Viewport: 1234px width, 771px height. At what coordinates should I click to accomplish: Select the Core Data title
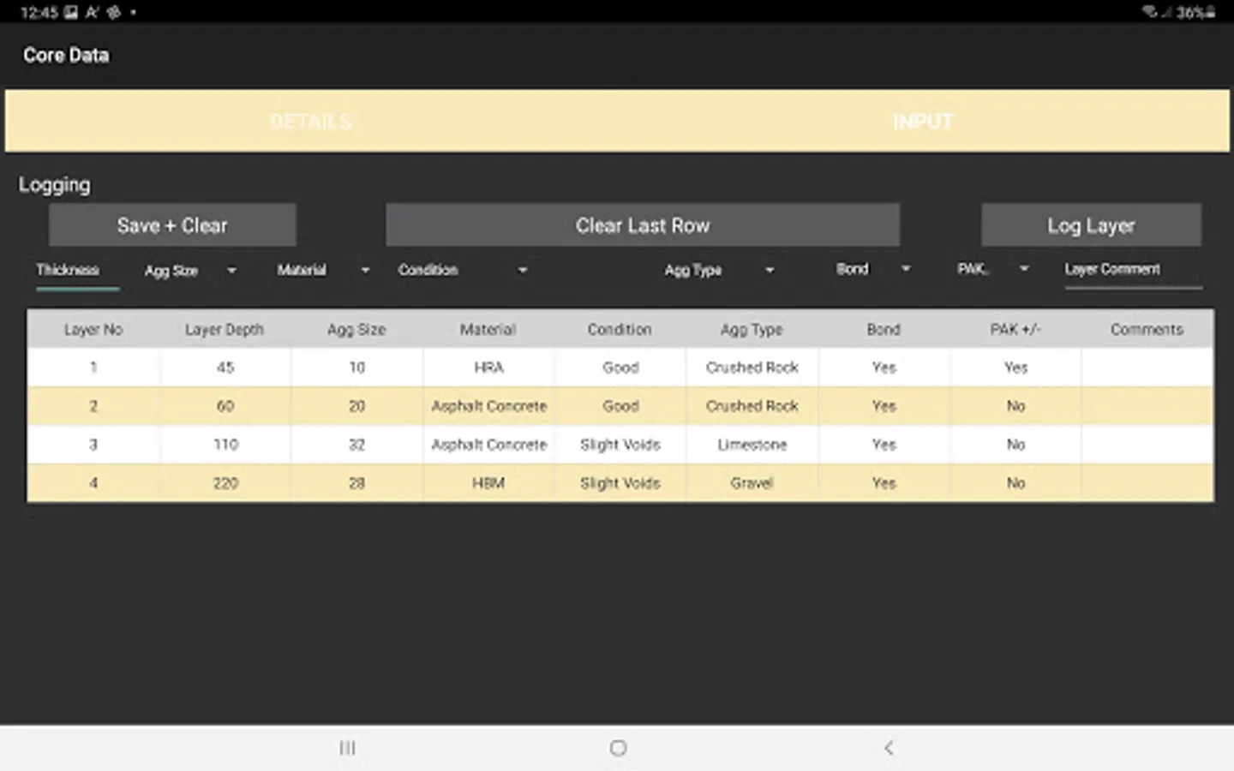pos(66,56)
